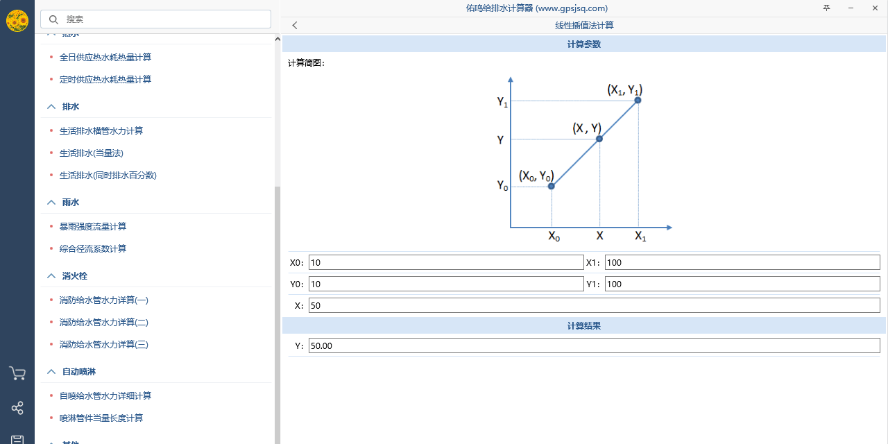The height and width of the screenshot is (444, 888).
Task: Click the sunflower app logo
Action: point(17,21)
